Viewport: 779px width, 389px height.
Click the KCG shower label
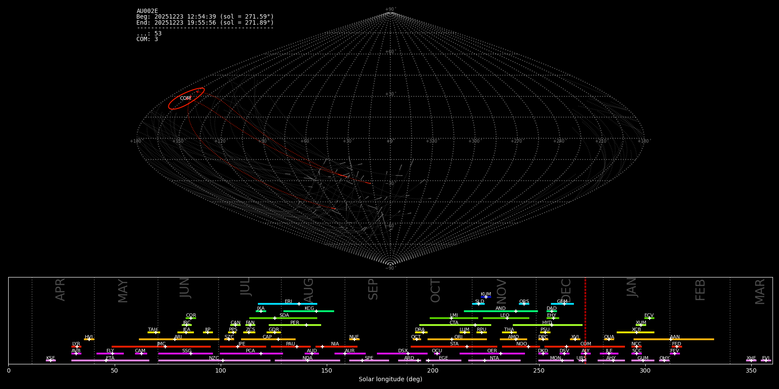click(x=309, y=309)
